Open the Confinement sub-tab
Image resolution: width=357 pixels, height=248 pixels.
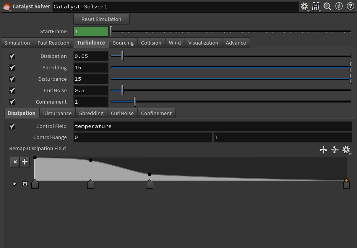coord(156,113)
